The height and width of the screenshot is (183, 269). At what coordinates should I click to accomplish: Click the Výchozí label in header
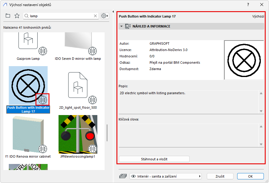[258, 16]
